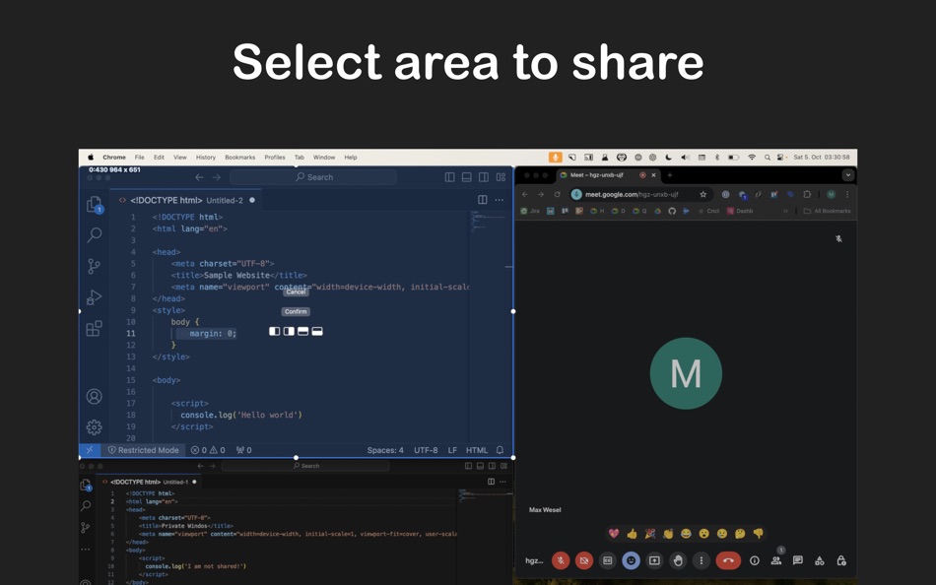Open the Untitled-2 editor's more actions menu

coord(500,200)
